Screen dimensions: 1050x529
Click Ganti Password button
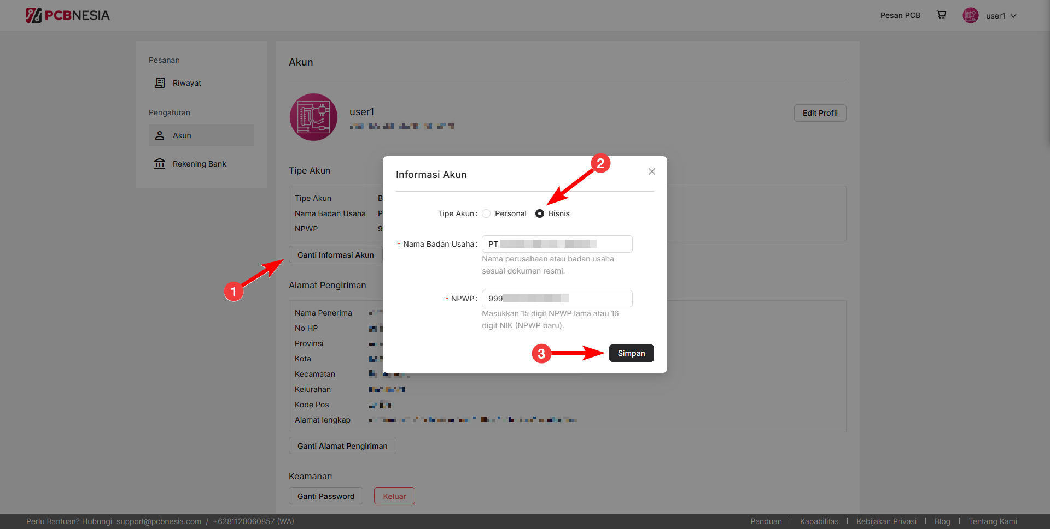[326, 496]
